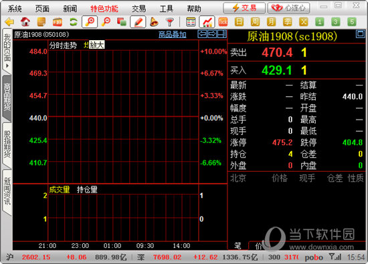Switch to weekly 周 chart period

[x=255, y=22]
